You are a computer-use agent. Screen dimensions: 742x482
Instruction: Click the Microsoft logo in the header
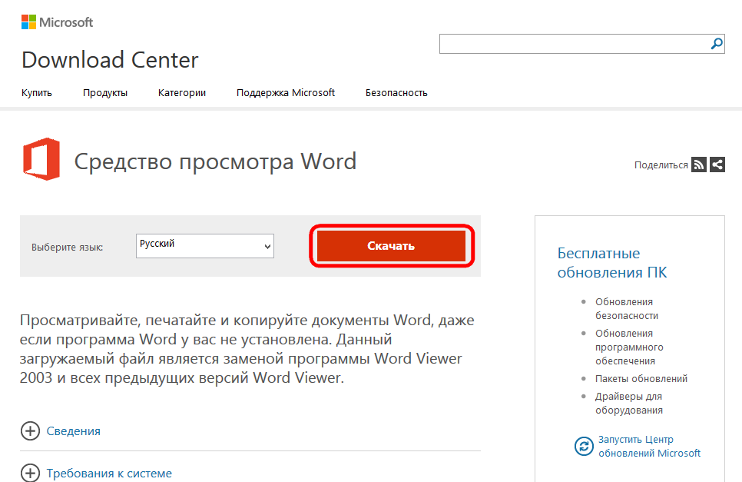tap(57, 22)
